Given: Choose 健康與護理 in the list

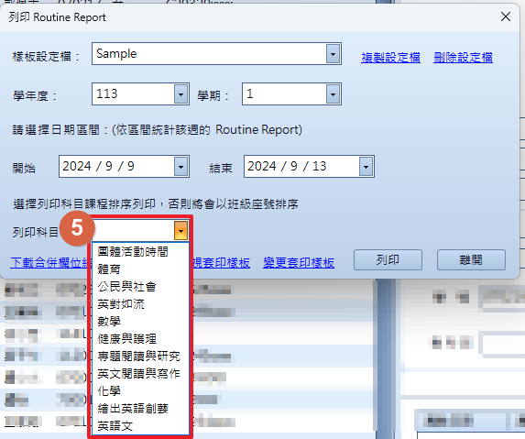Looking at the screenshot, I should pyautogui.click(x=126, y=338).
